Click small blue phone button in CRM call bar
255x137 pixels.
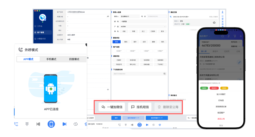point(139,125)
